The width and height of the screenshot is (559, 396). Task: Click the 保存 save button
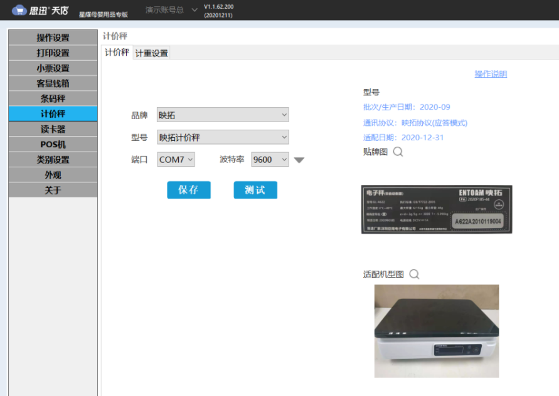[x=188, y=190]
